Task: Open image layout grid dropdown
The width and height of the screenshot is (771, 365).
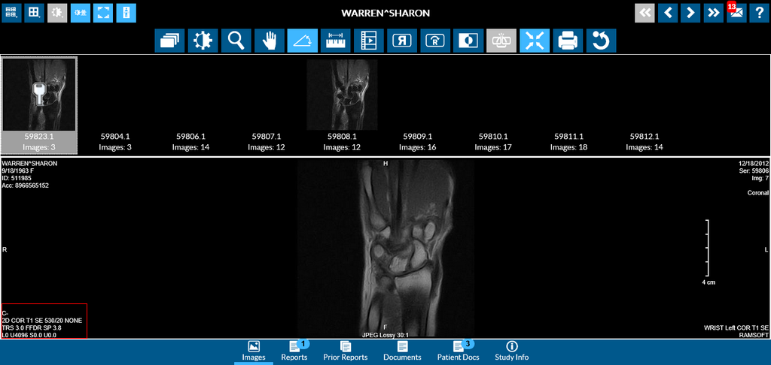Action: pyautogui.click(x=34, y=13)
